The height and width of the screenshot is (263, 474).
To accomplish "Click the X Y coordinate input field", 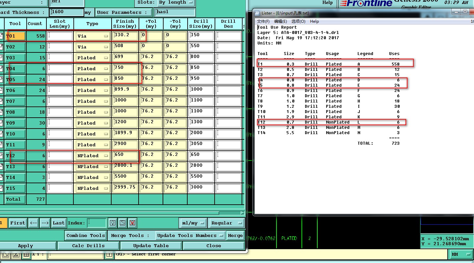I will (x=75, y=255).
